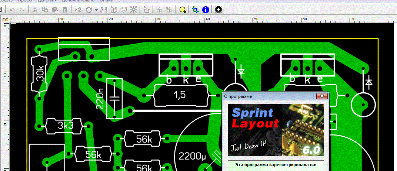Select the 2200µ capacitor label
397x171 pixels.
coord(193,157)
